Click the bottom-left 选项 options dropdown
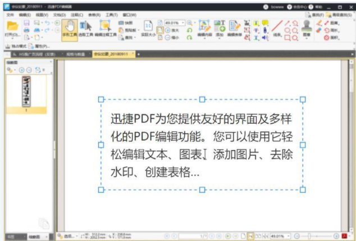356x241 pixels. tap(67, 237)
